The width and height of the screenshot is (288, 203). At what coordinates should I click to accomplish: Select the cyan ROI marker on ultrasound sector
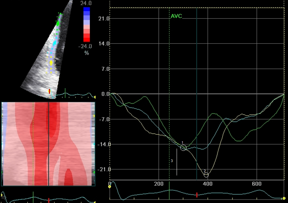[54, 43]
